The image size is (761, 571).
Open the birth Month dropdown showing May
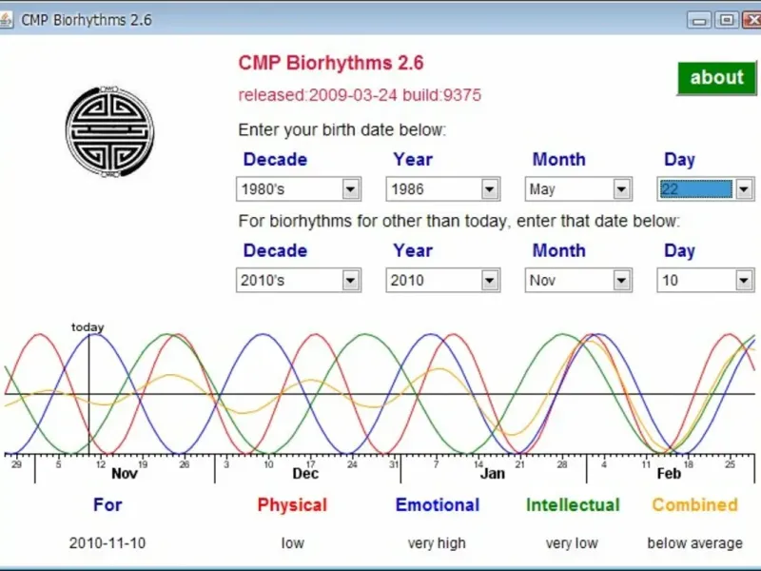pos(578,188)
